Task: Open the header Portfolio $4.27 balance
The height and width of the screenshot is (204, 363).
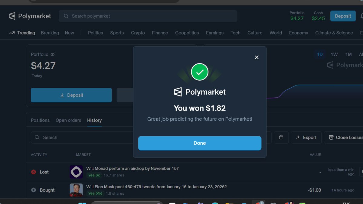Action: (297, 16)
